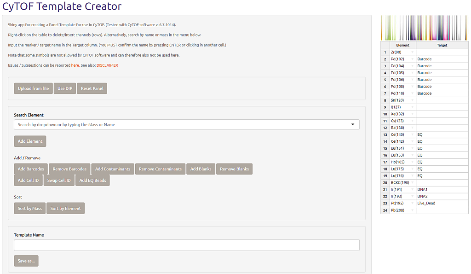Viewport: 471px width, 274px height.
Task: Click the Remove Contaminants button
Action: point(160,169)
